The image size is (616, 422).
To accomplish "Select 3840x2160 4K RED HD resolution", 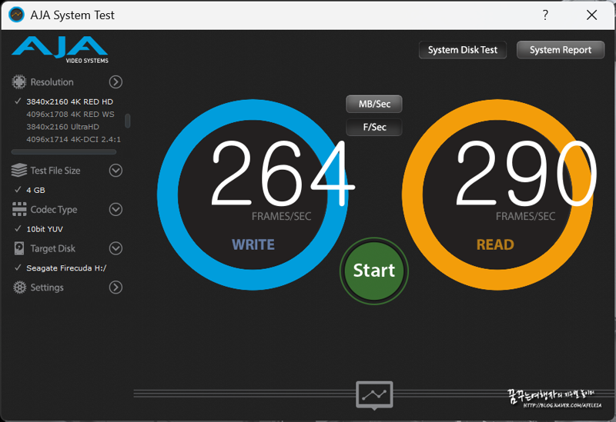I will tap(69, 101).
